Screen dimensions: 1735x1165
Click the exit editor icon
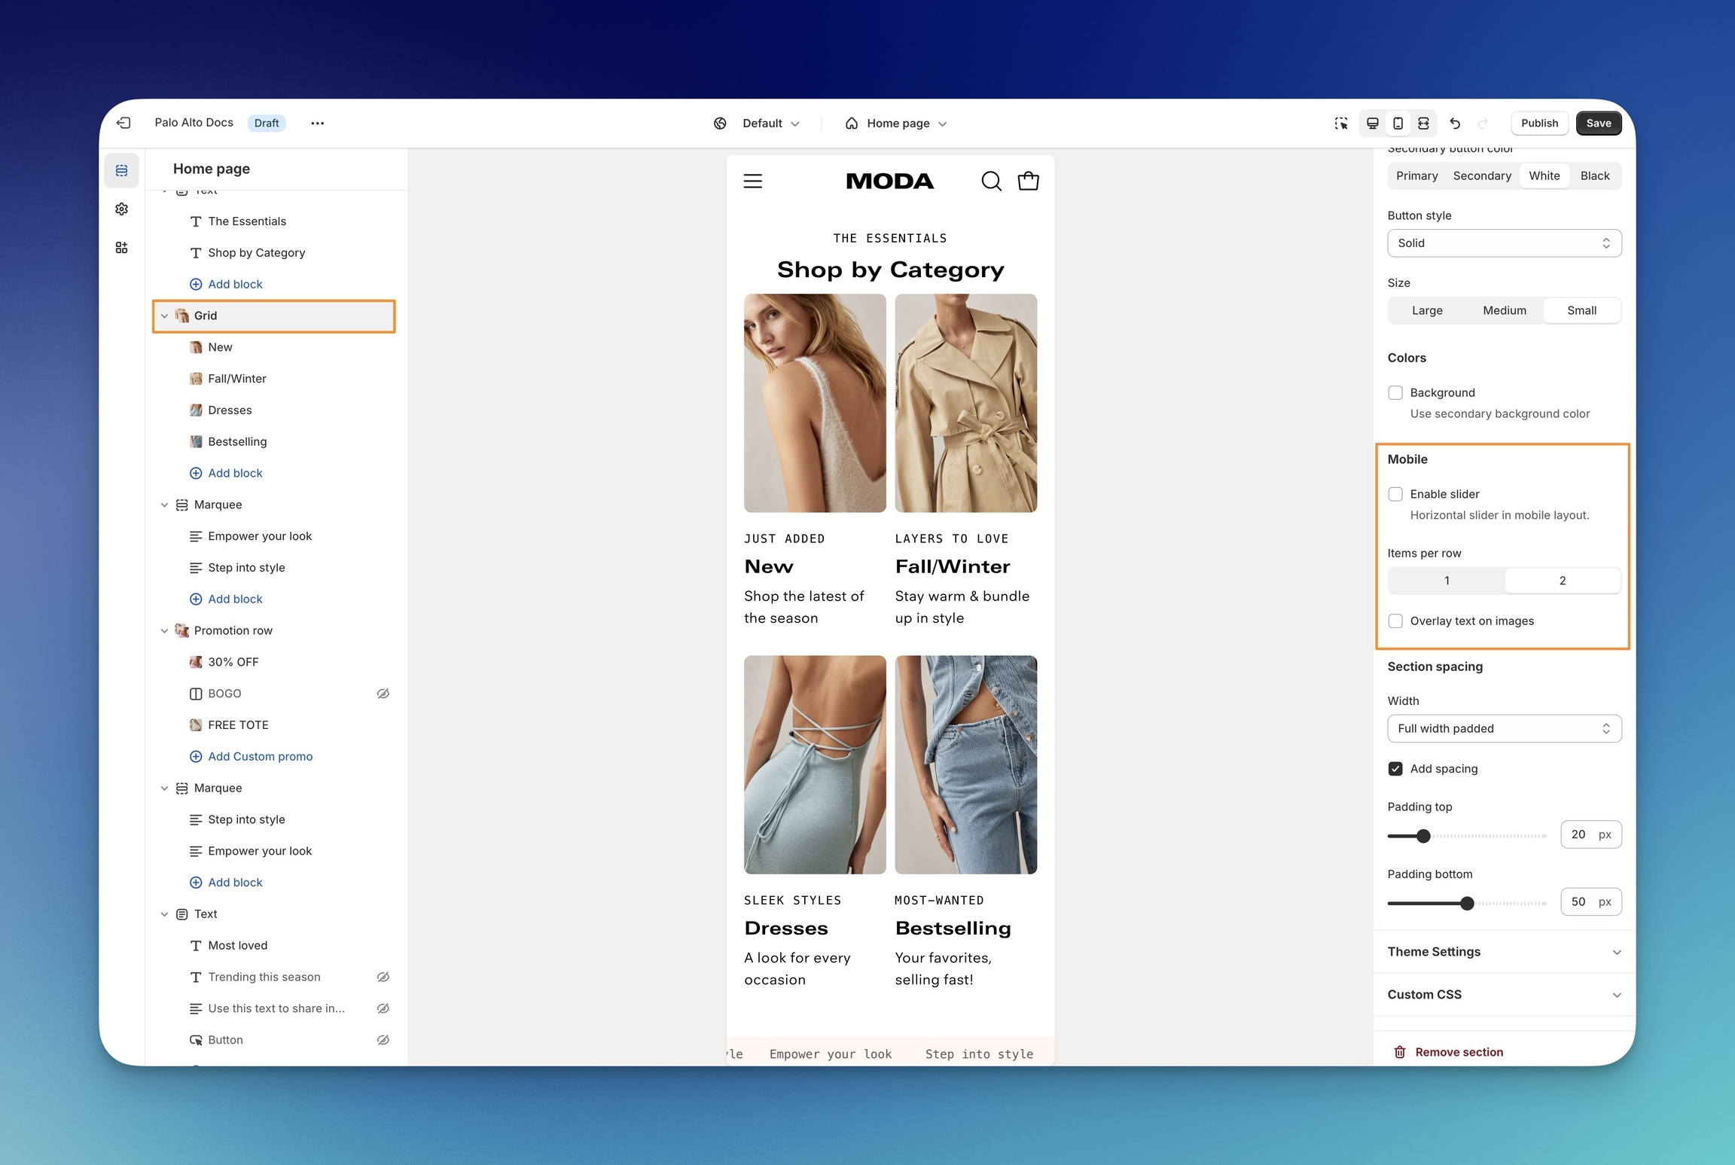pyautogui.click(x=123, y=123)
